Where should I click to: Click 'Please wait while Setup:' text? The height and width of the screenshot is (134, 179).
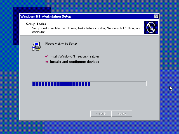(61, 44)
